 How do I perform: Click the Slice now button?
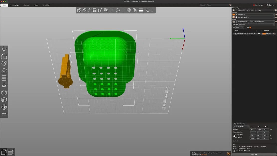click(x=254, y=155)
